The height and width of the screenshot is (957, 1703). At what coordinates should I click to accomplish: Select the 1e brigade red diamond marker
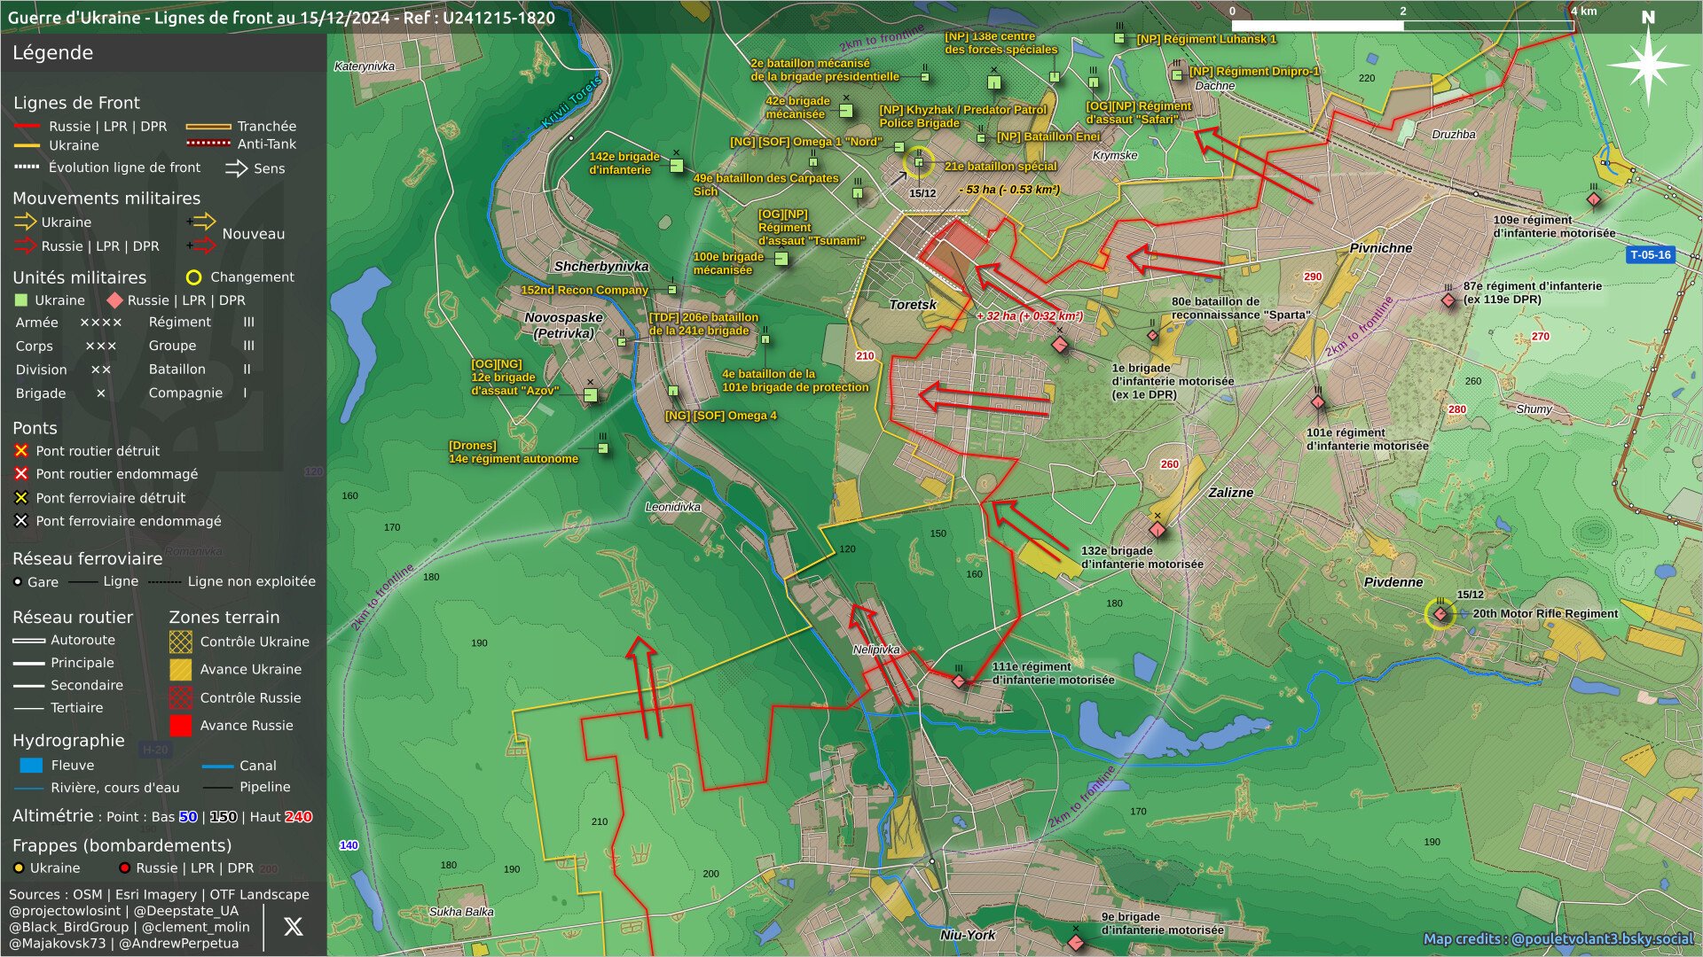[x=1059, y=345]
